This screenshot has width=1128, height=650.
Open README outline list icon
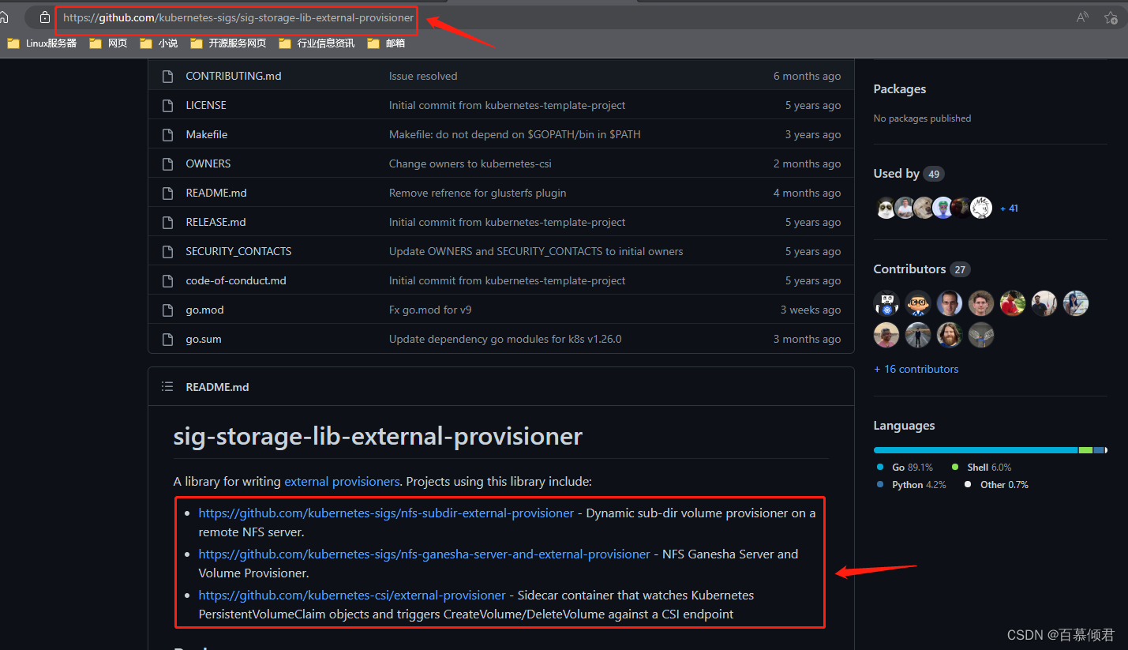point(167,387)
